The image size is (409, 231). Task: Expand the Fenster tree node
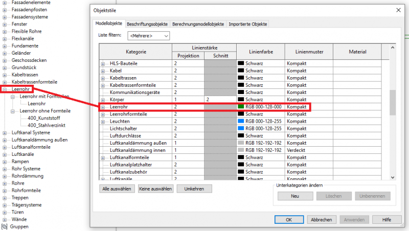click(x=5, y=24)
